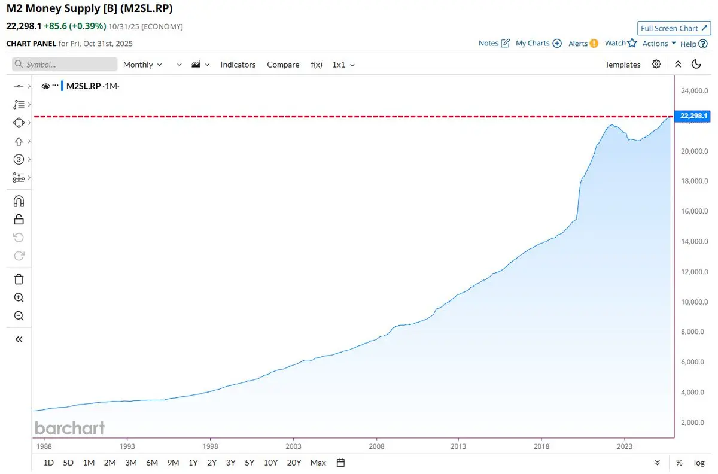The image size is (718, 474).
Task: Toggle dark mode moon icon
Action: 696,64
